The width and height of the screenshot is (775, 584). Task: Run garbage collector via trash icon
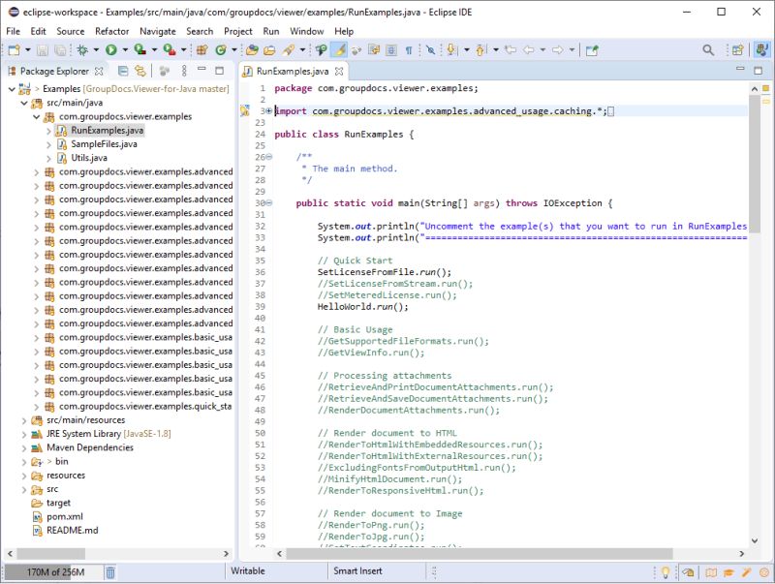110,572
